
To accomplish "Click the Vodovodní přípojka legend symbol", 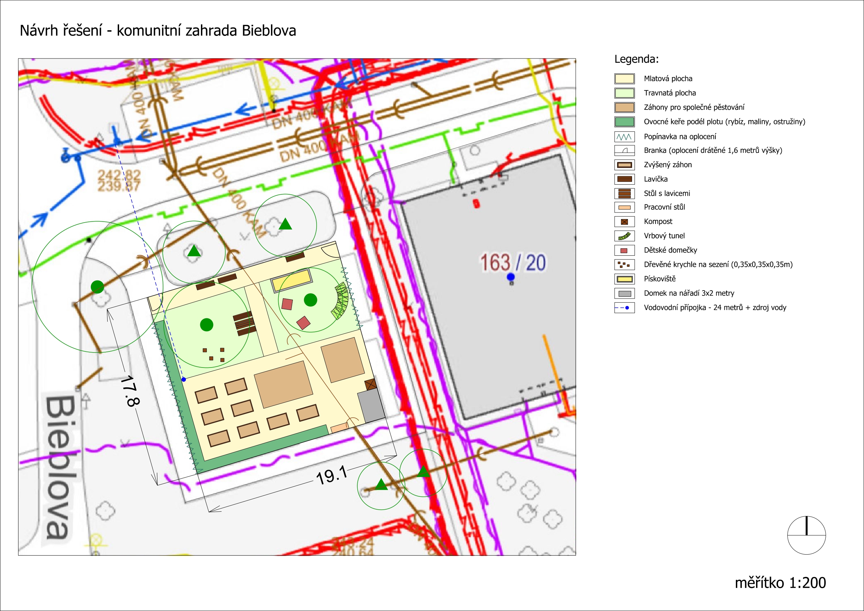I will pyautogui.click(x=624, y=308).
